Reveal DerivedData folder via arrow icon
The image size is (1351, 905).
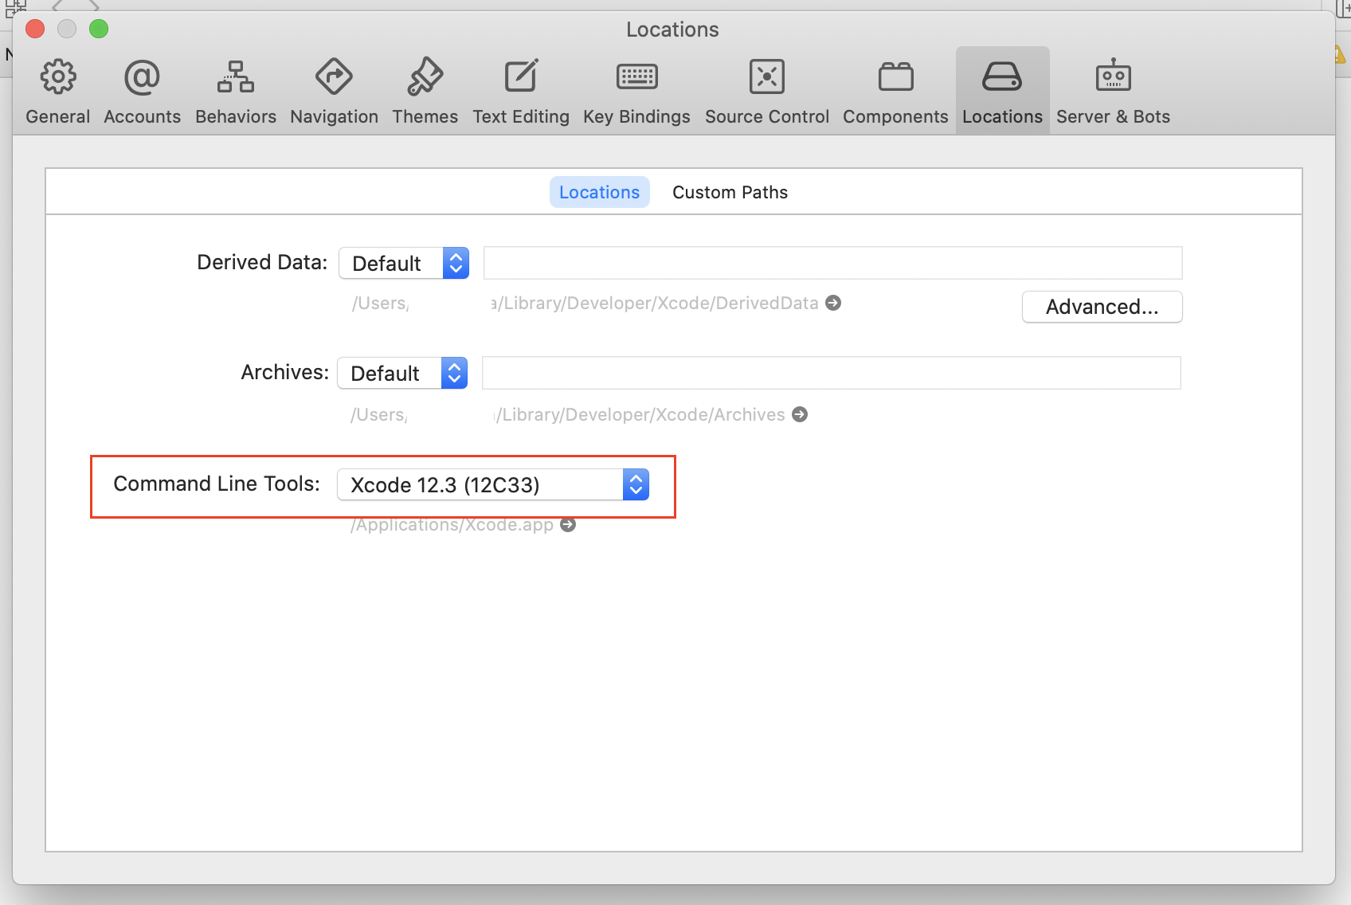click(833, 303)
